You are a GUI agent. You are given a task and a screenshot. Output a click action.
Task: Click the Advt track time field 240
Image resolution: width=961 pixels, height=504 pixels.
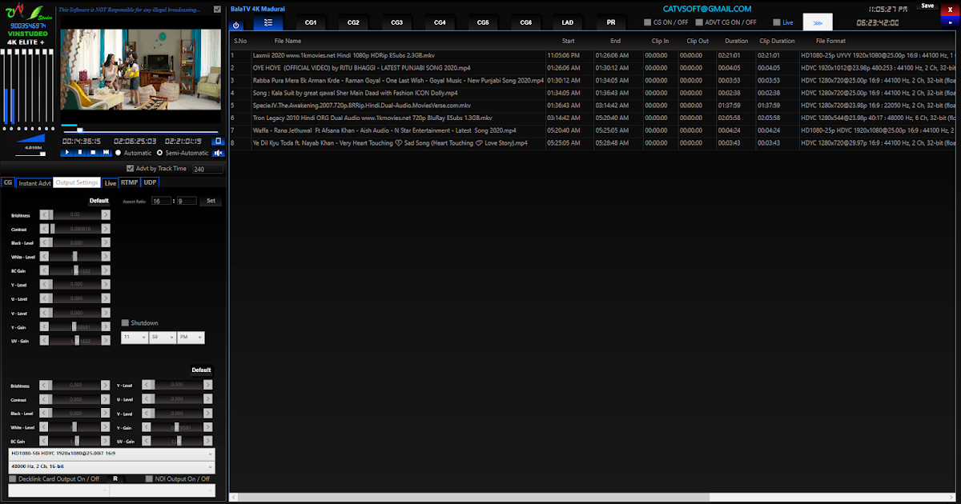coord(207,169)
